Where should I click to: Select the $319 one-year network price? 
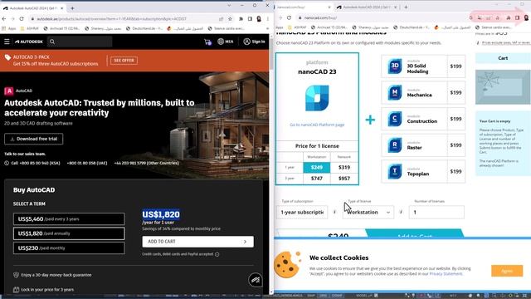(344, 168)
